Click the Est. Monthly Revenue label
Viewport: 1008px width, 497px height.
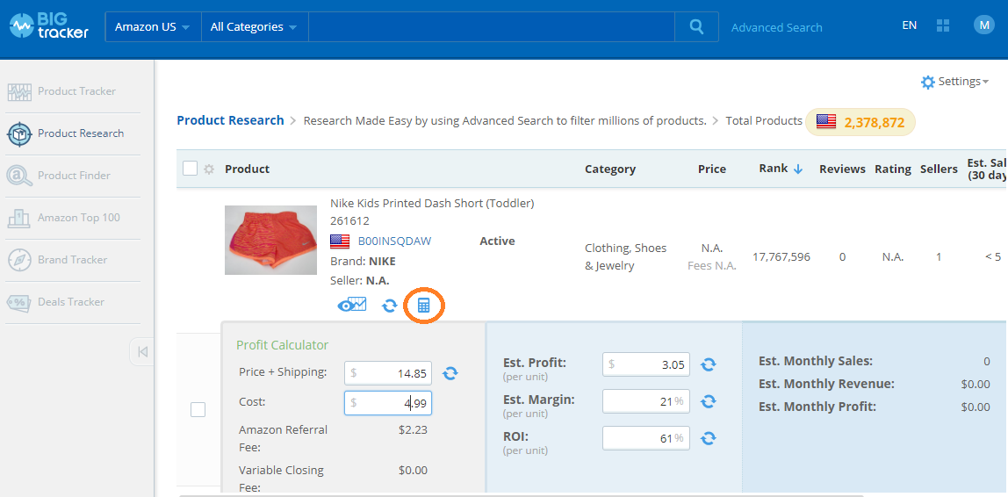coord(826,384)
